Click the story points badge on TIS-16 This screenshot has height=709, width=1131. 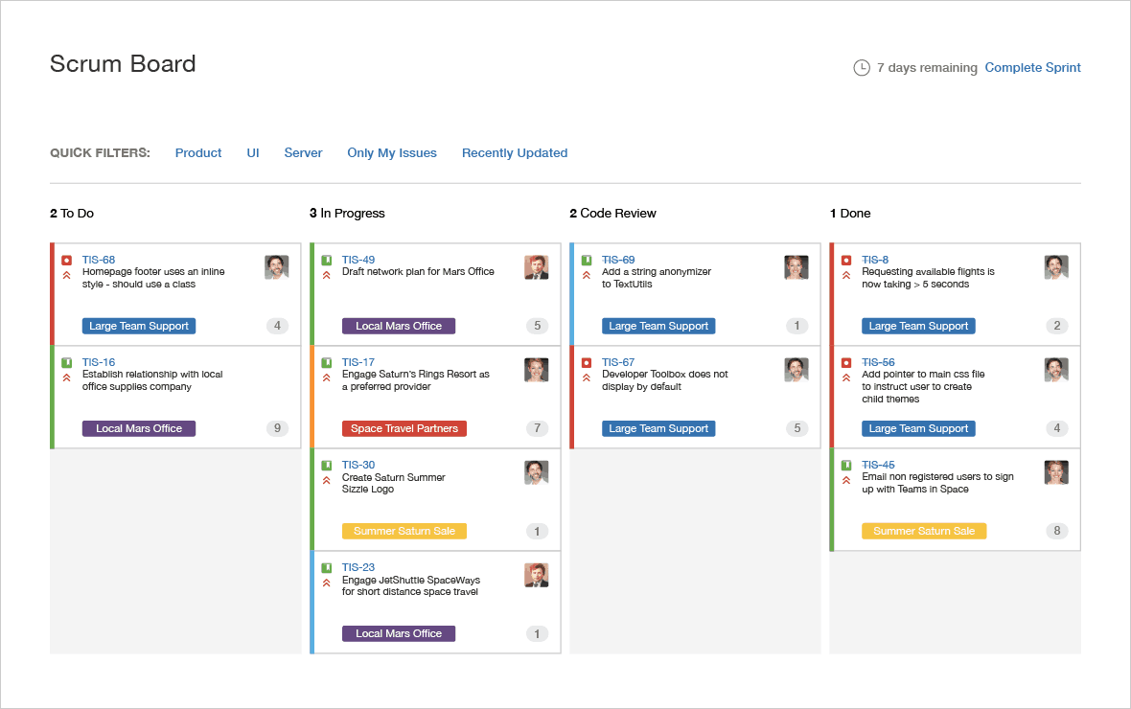(277, 428)
